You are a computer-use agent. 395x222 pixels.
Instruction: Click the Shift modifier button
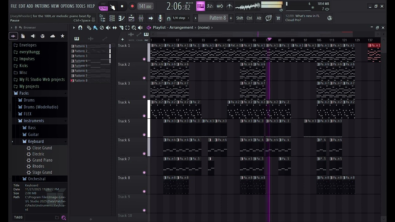(x=239, y=18)
